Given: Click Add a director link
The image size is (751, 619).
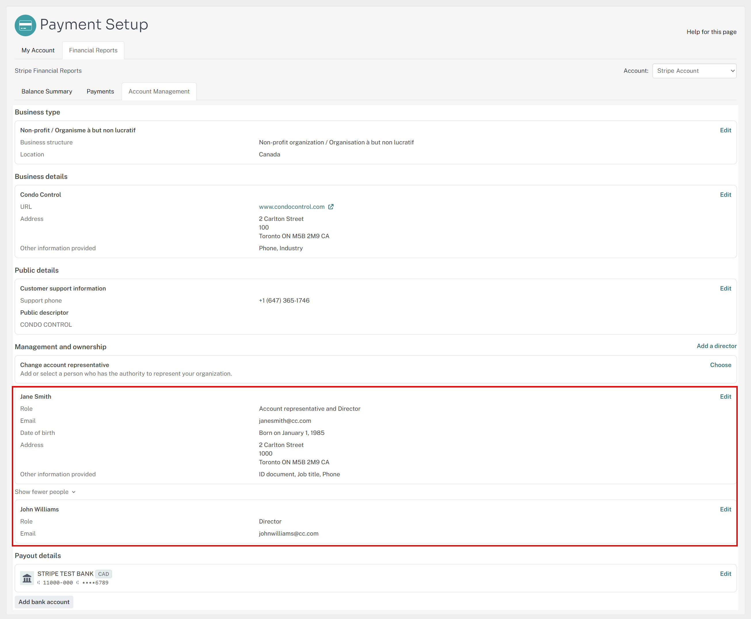Looking at the screenshot, I should [x=716, y=346].
